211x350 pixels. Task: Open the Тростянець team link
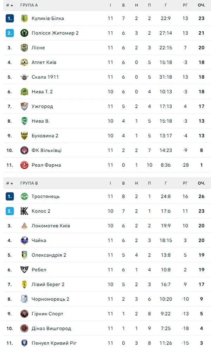coord(45,196)
